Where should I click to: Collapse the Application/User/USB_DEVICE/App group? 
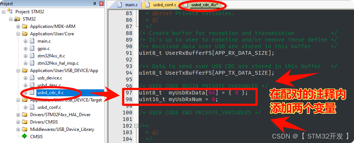coord(18,71)
